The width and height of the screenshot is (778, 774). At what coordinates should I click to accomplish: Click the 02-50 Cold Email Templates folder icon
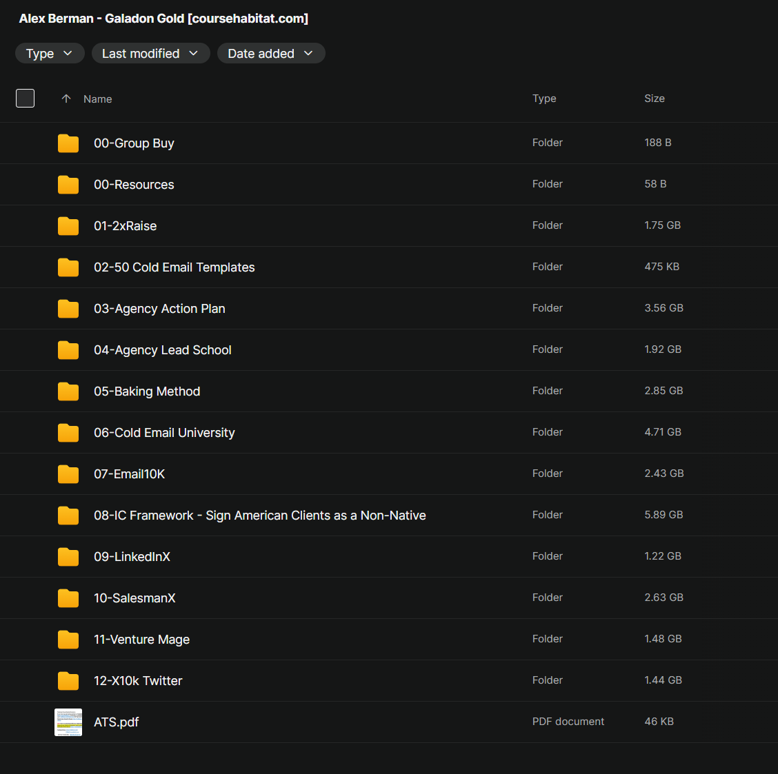68,267
